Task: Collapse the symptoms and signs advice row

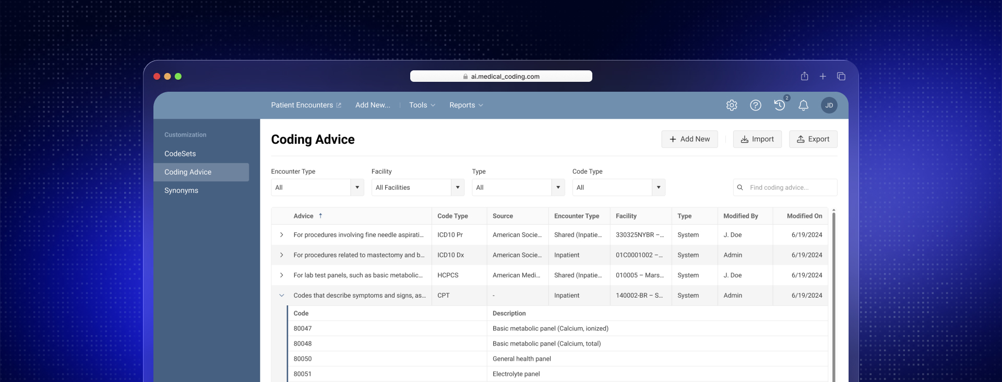Action: pyautogui.click(x=282, y=295)
